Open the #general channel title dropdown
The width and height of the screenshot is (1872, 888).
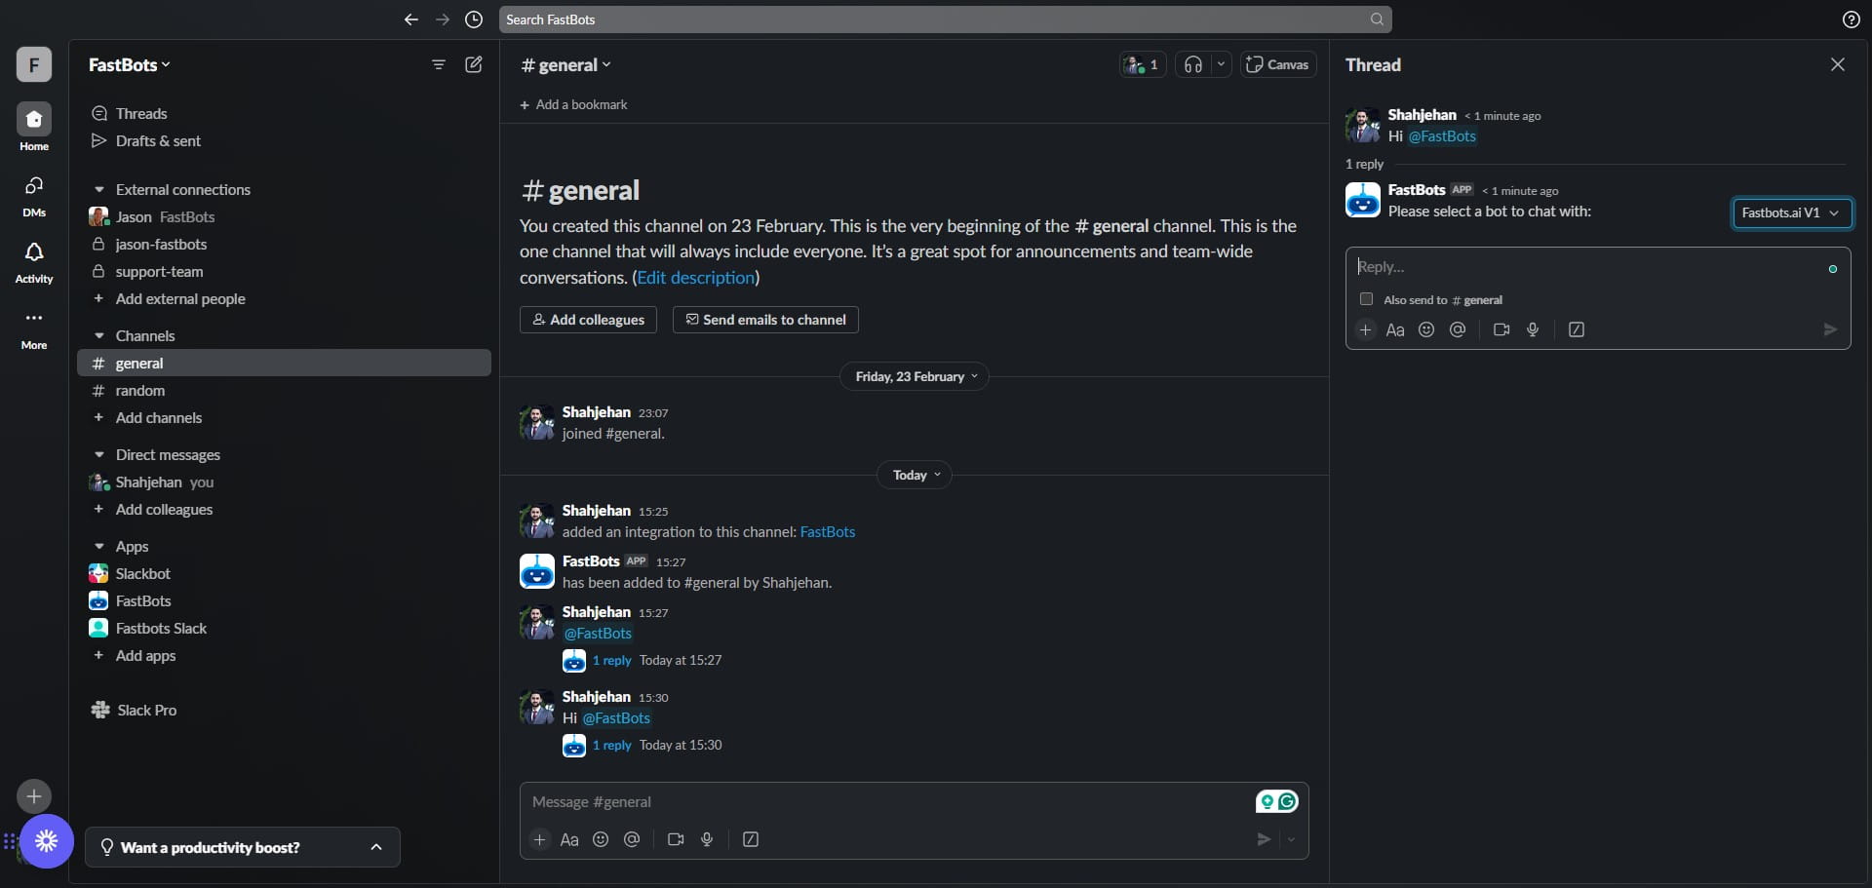(x=565, y=65)
